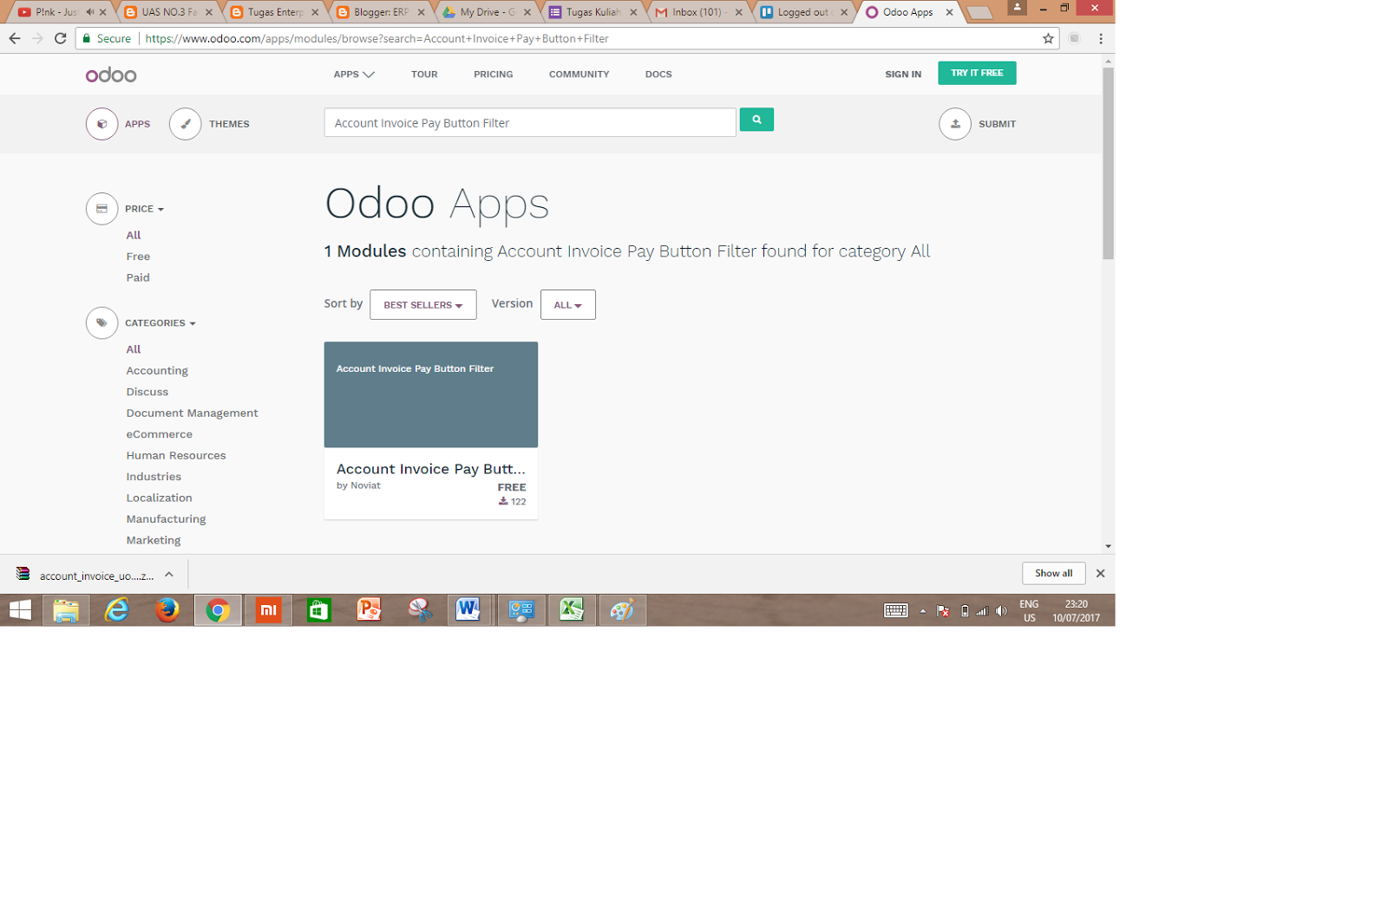Image resolution: width=1388 pixels, height=924 pixels.
Task: Select the Human Resources category
Action: point(176,455)
